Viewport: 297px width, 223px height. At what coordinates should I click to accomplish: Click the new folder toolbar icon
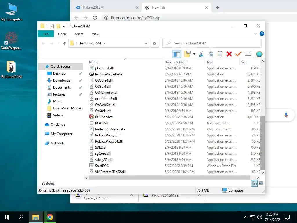click(x=187, y=54)
